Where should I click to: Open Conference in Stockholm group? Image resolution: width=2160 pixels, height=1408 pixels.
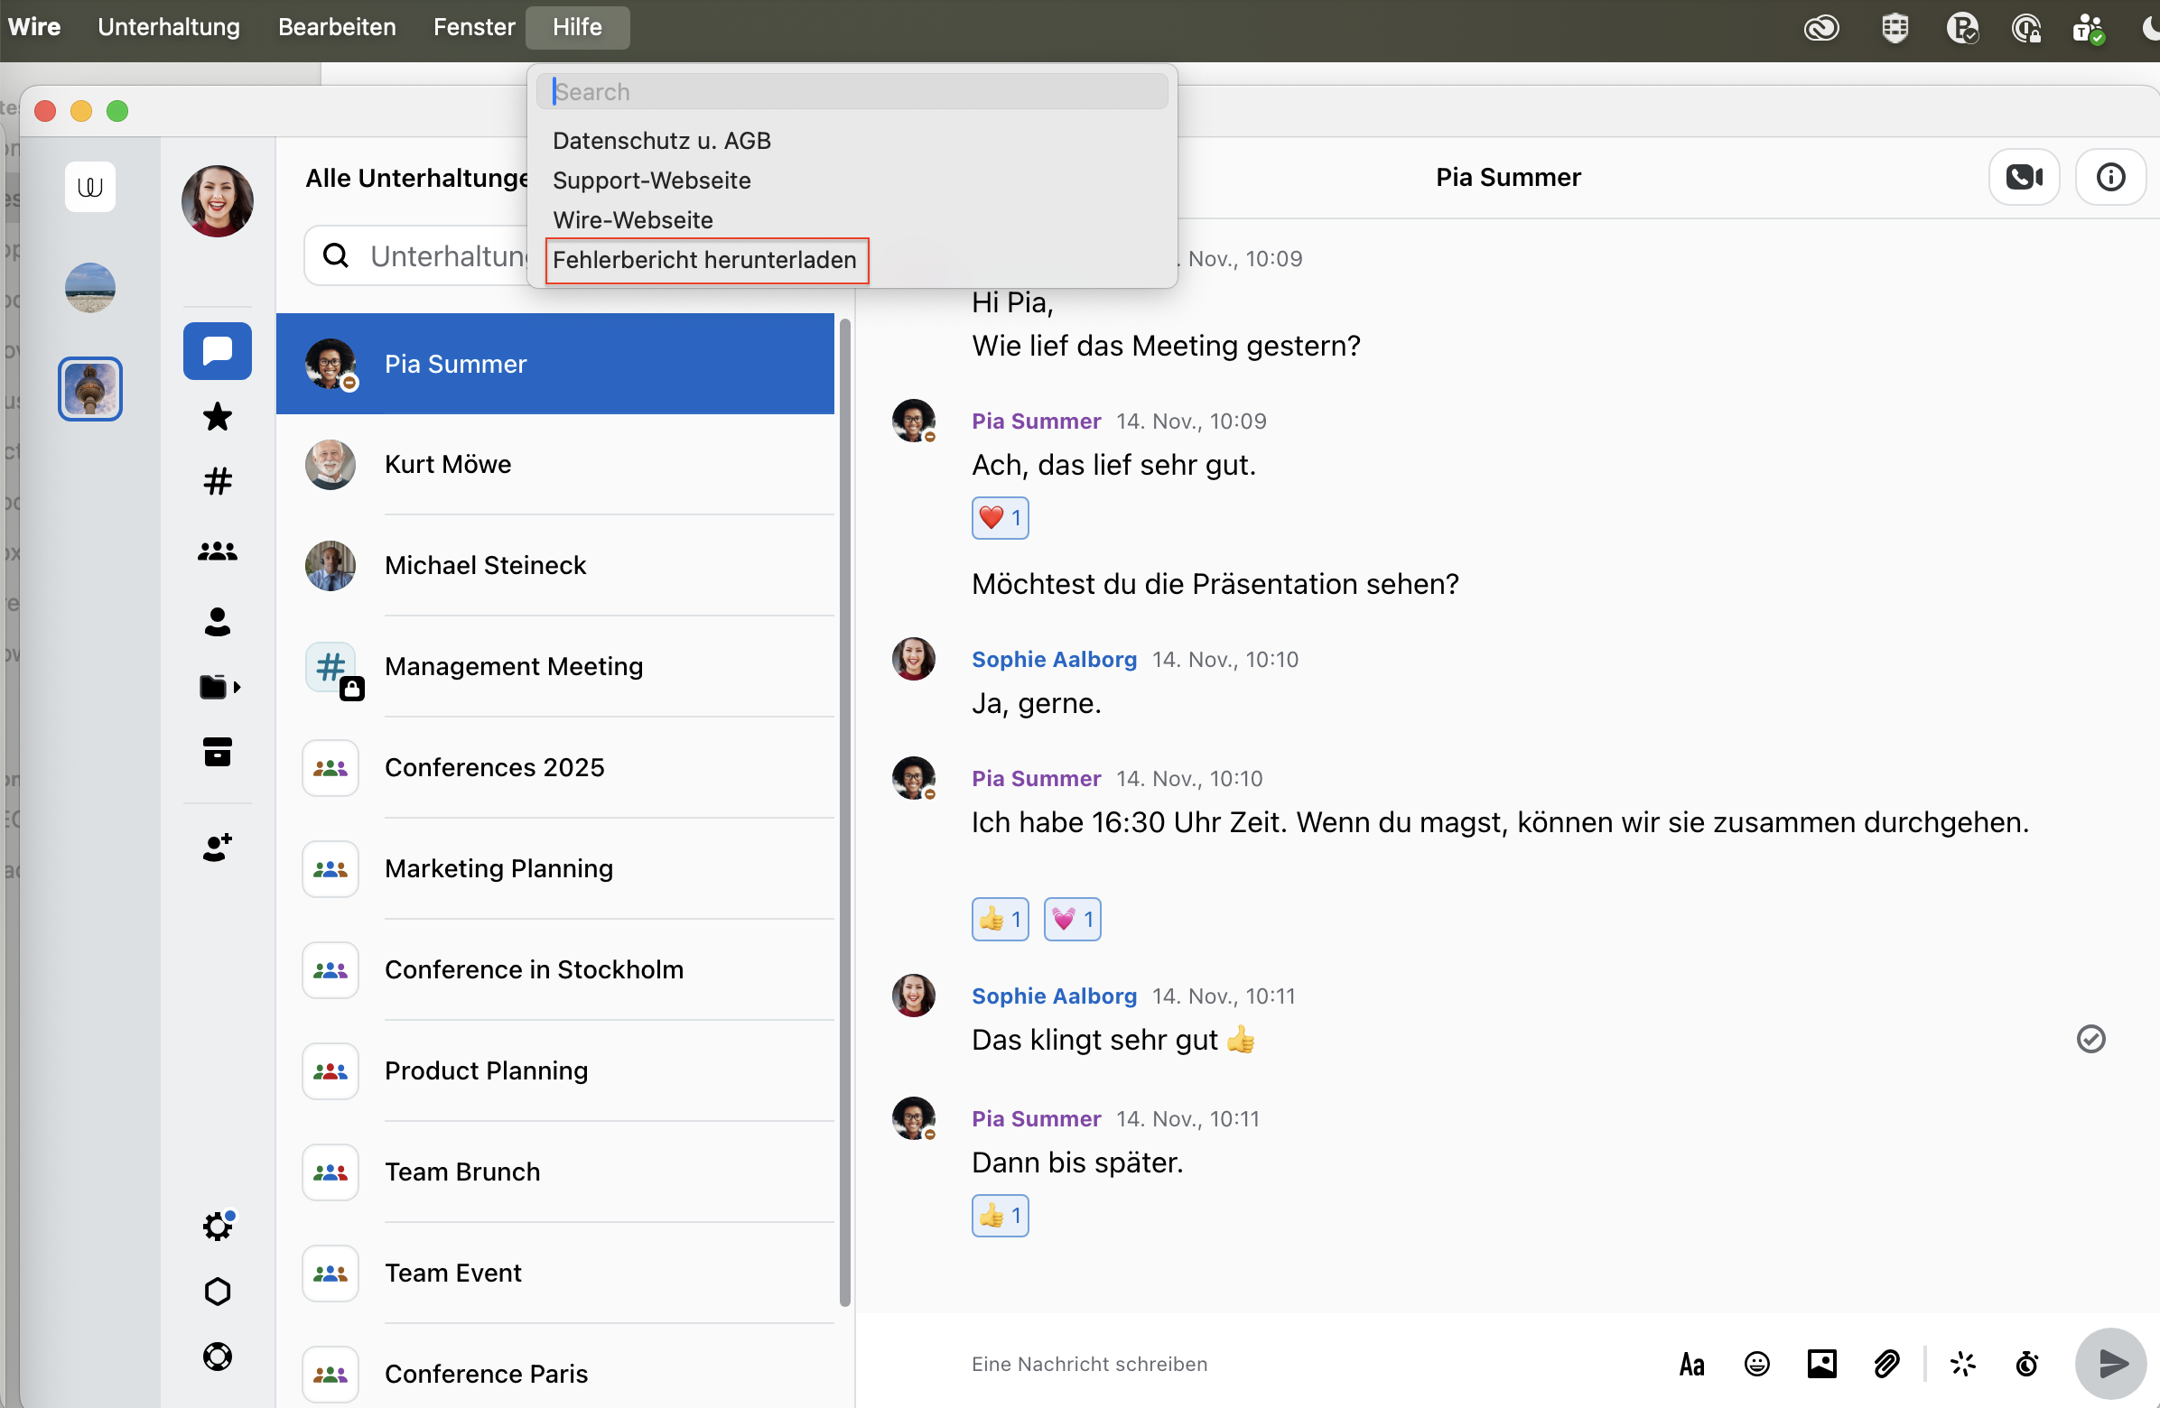554,970
